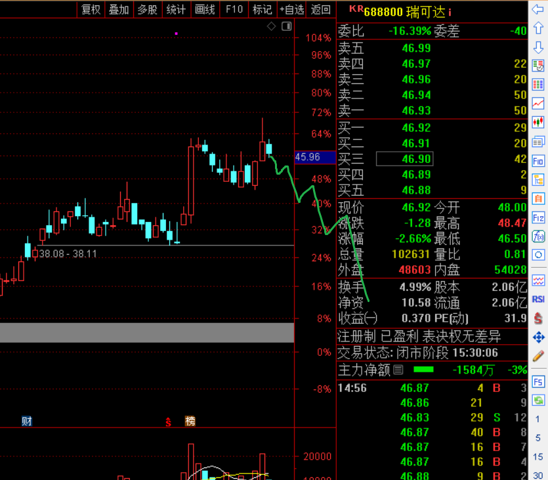Screen dimensions: 548x480
Task: Select the pencil drawing tool icon
Action: pyautogui.click(x=538, y=357)
